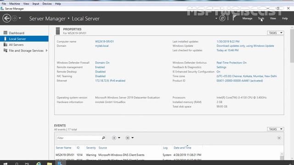Open Windows Defender Firewall Domain: On link

102,63
